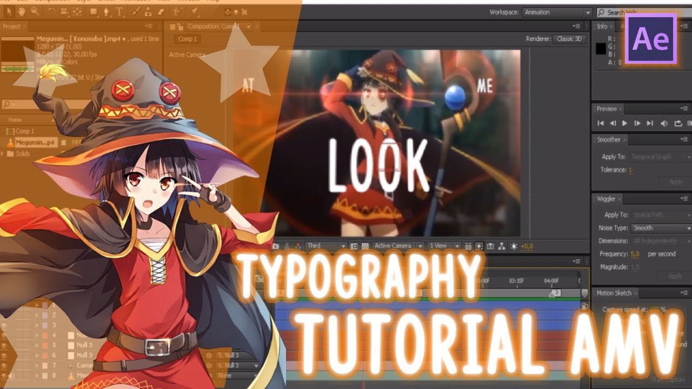Select the Puppet Pin tool
Screen dimensions: 692x389
(x=194, y=11)
